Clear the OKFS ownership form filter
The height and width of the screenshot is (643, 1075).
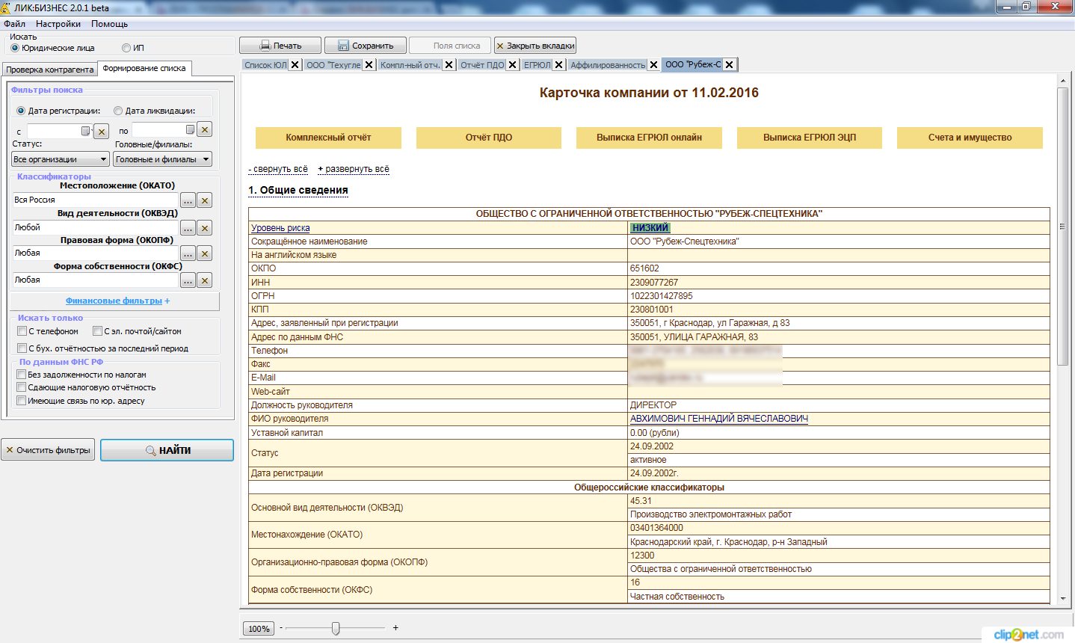click(x=205, y=280)
